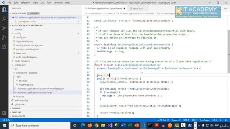This screenshot has height=129, width=230.
Task: Open Firefox from the taskbar
Action: [x=89, y=125]
